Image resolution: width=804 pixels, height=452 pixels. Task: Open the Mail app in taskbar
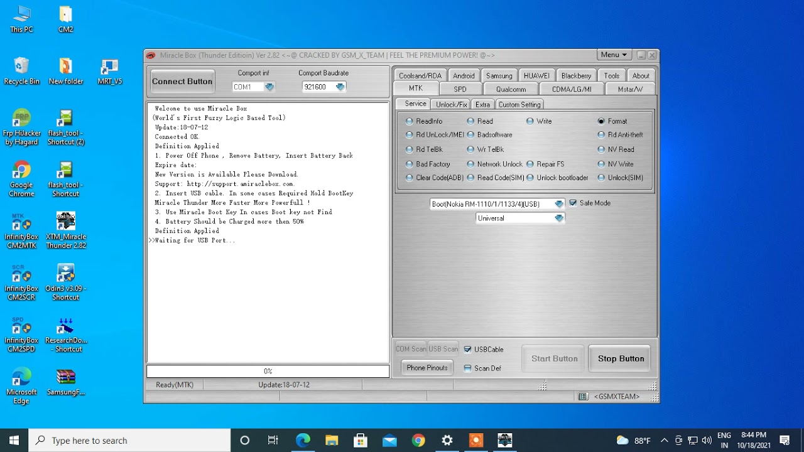(389, 440)
